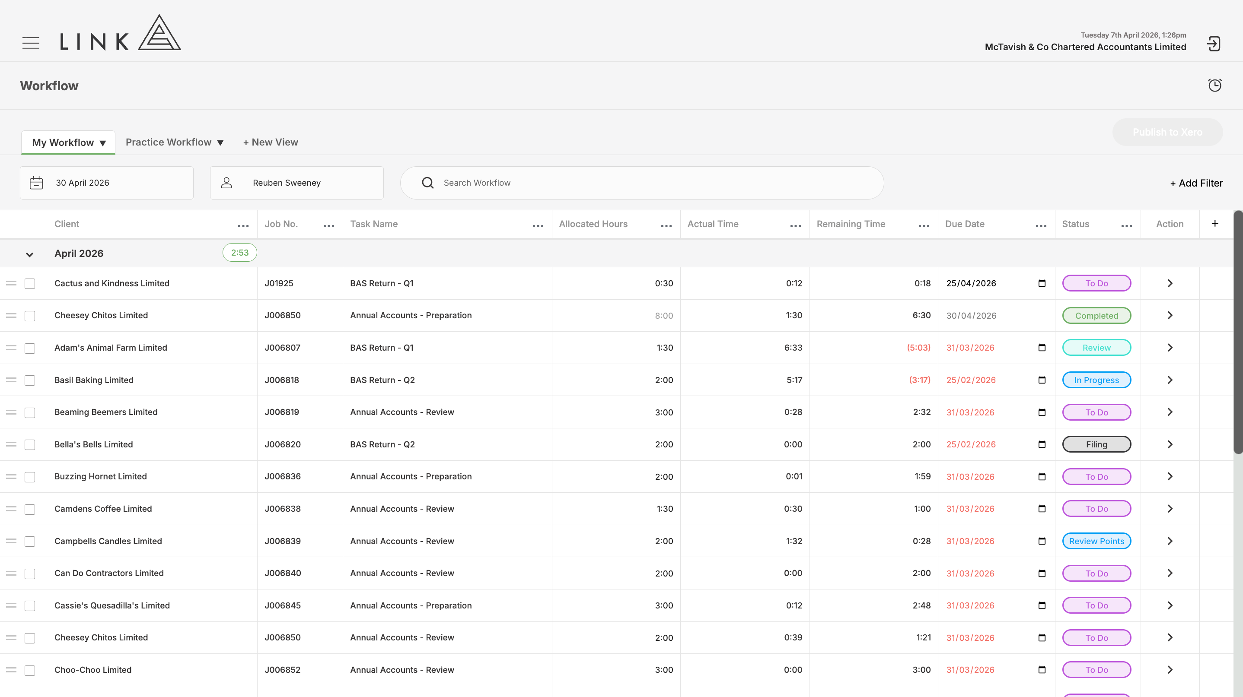Open action chevron for Choo-Choo Limited row
The width and height of the screenshot is (1243, 697).
[x=1170, y=669]
